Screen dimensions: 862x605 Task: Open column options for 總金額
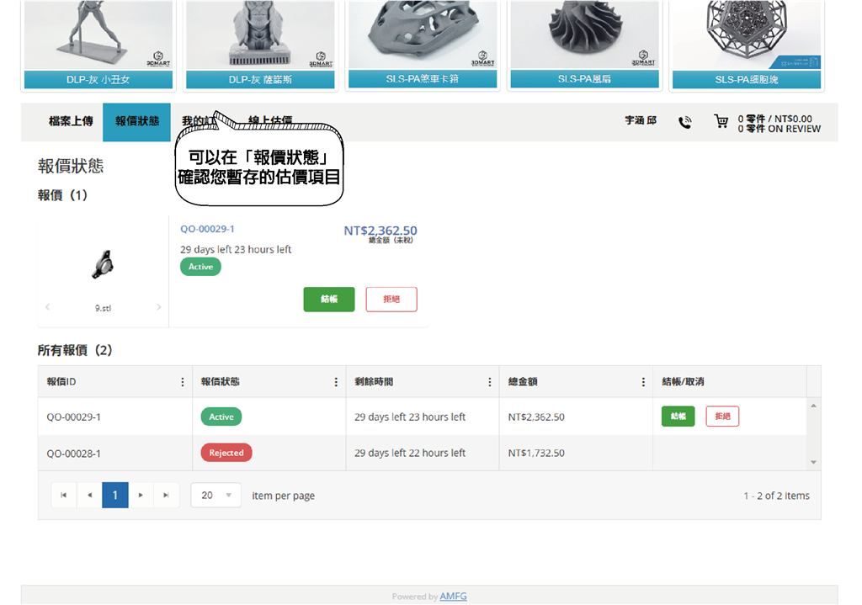click(643, 381)
